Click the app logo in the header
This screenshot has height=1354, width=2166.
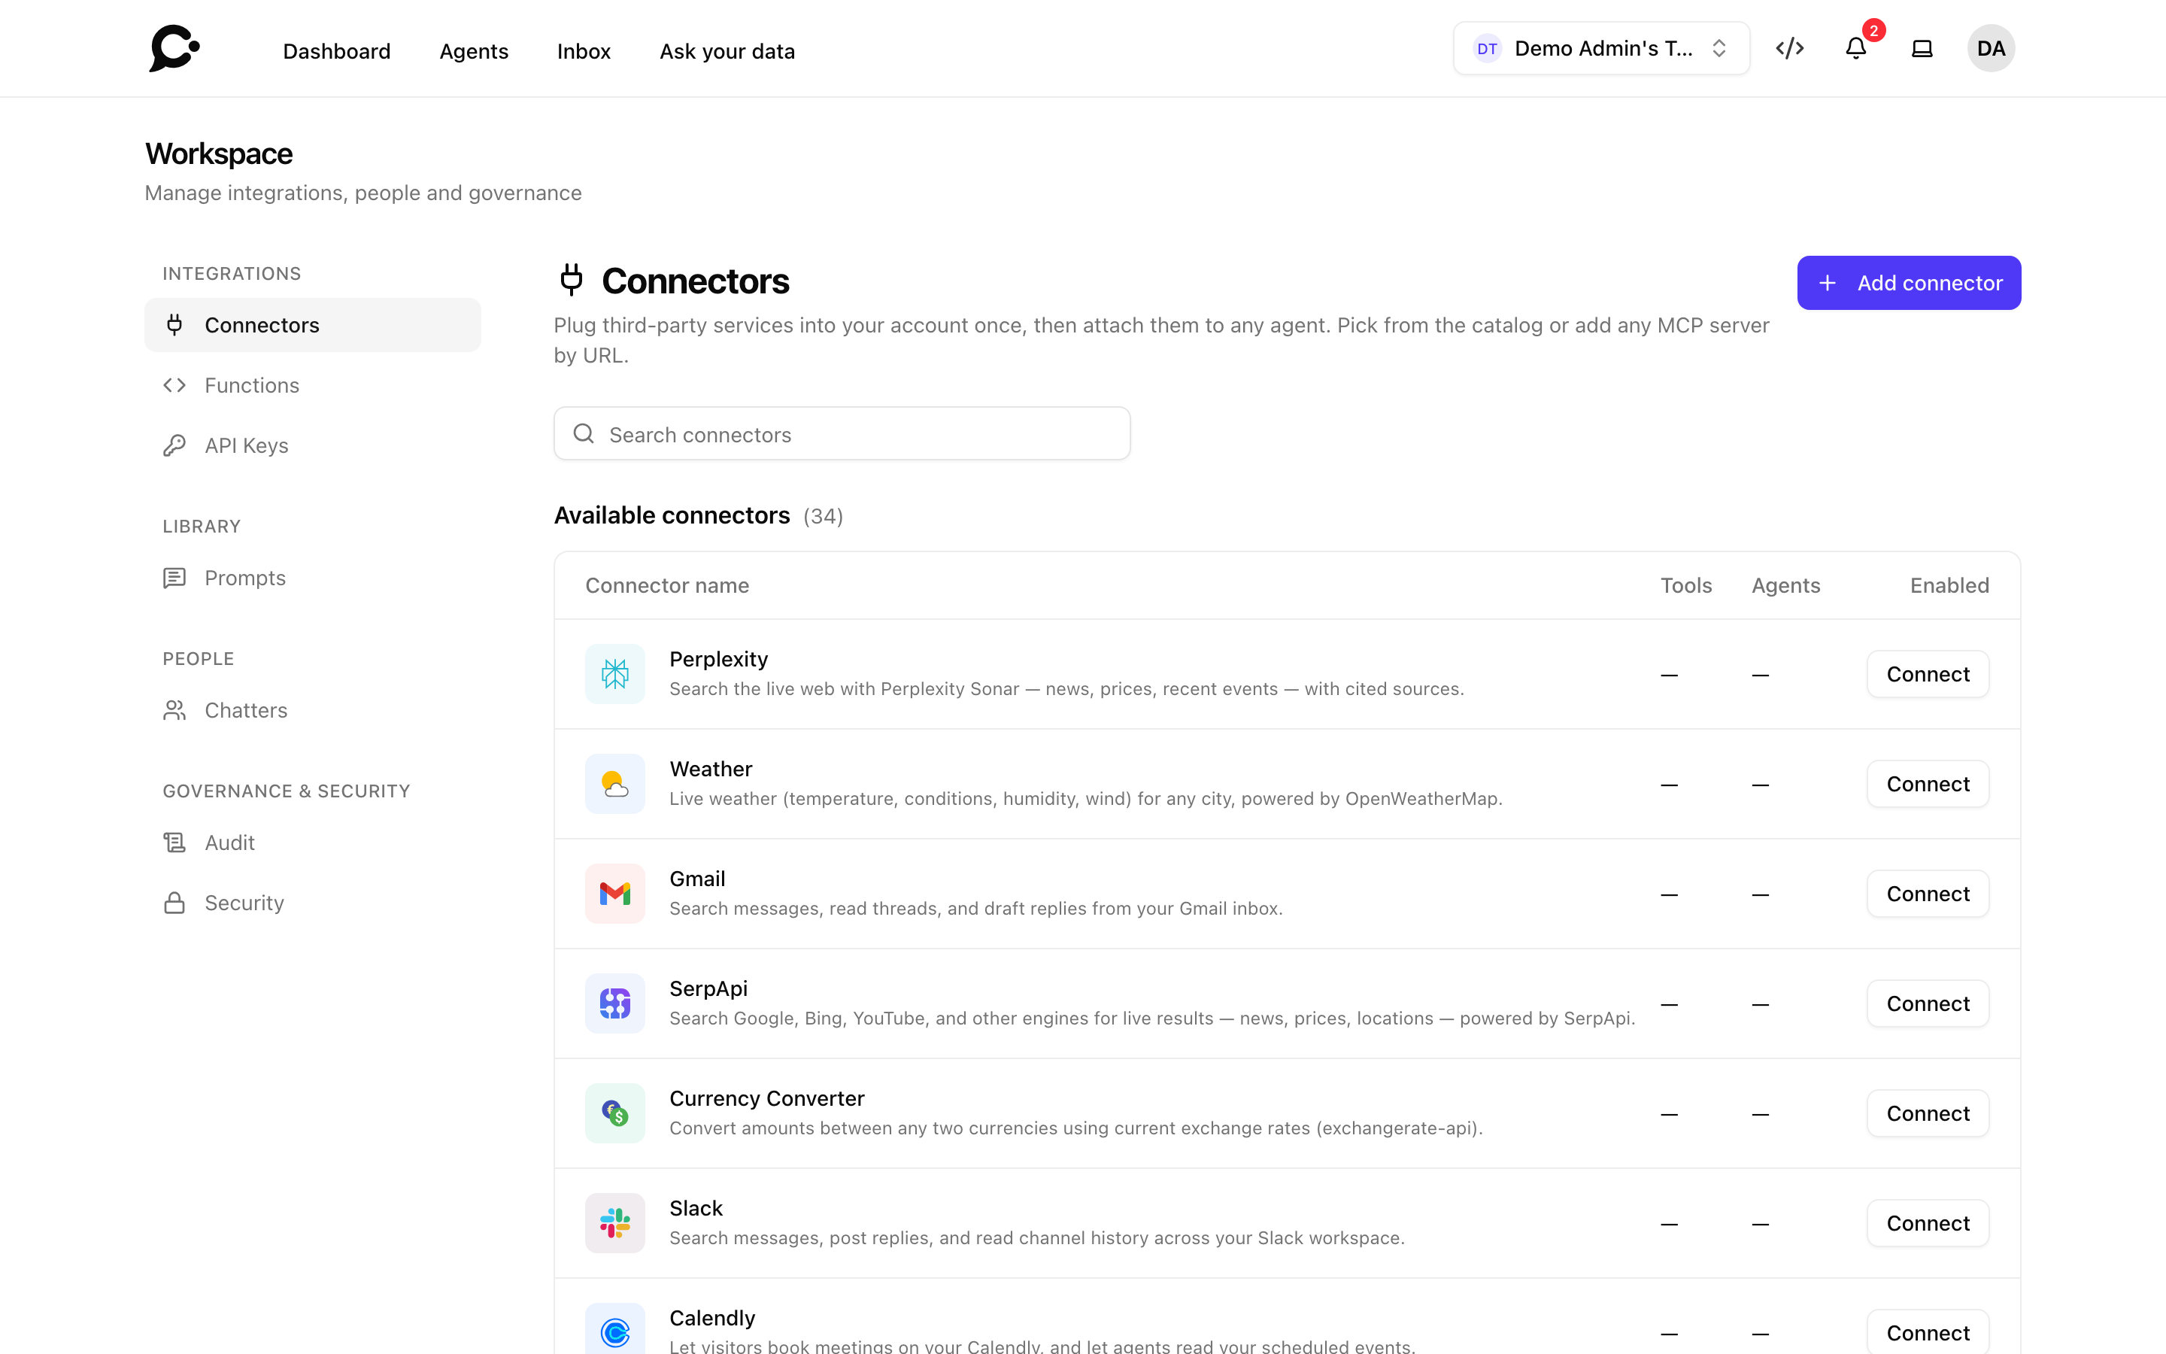(174, 48)
